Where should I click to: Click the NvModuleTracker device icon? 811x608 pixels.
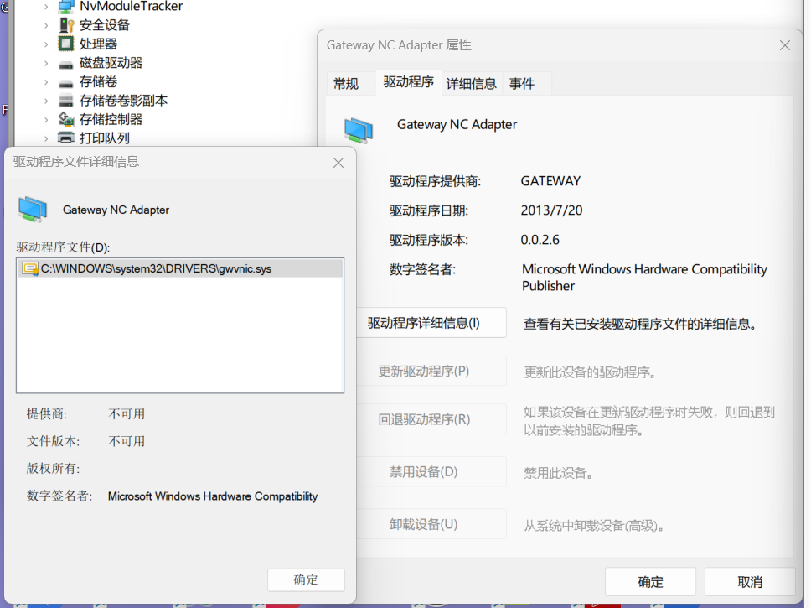pos(65,6)
